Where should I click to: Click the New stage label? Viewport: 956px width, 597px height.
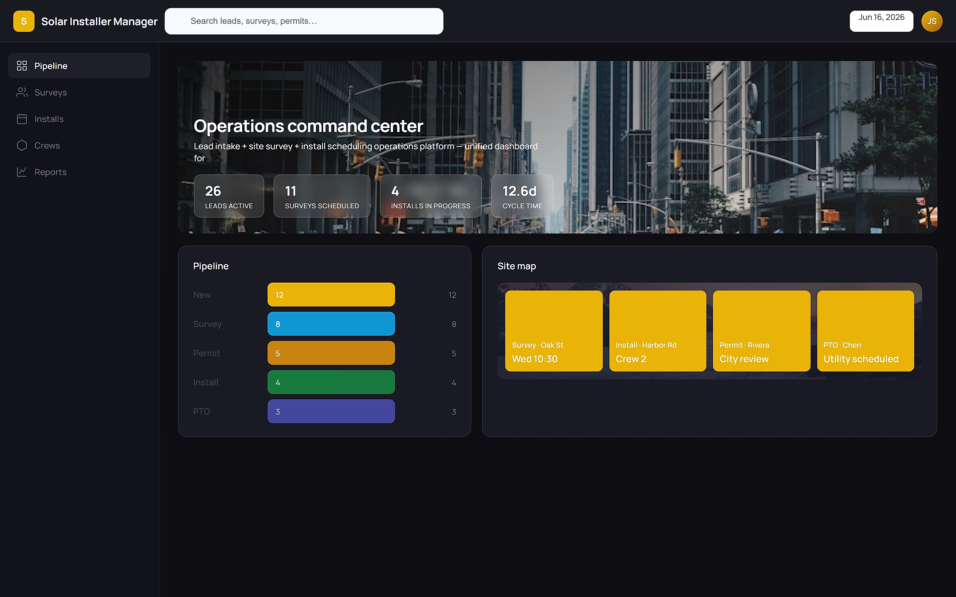pos(202,295)
